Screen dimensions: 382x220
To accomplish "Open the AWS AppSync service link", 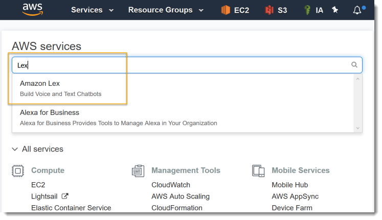I will [x=295, y=197].
